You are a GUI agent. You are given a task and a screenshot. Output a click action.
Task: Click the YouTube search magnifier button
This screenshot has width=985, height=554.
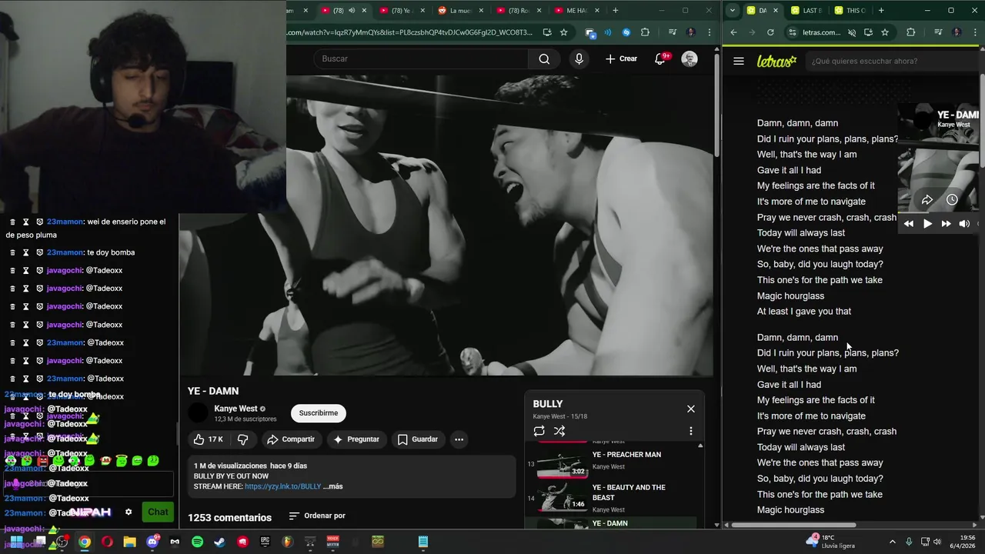[x=544, y=59]
